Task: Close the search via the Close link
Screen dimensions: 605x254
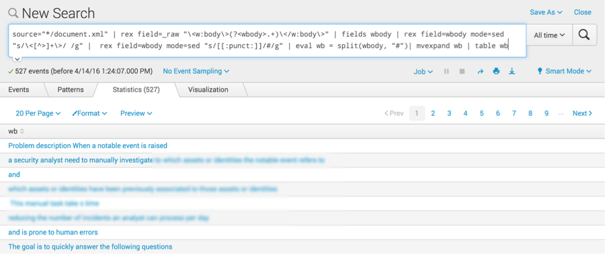Action: click(x=583, y=12)
